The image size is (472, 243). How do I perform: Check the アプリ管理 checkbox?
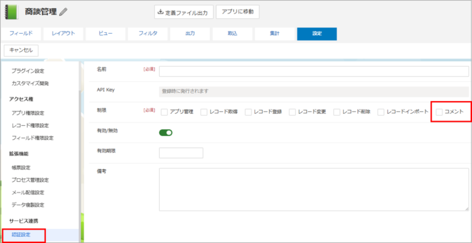[x=164, y=112]
